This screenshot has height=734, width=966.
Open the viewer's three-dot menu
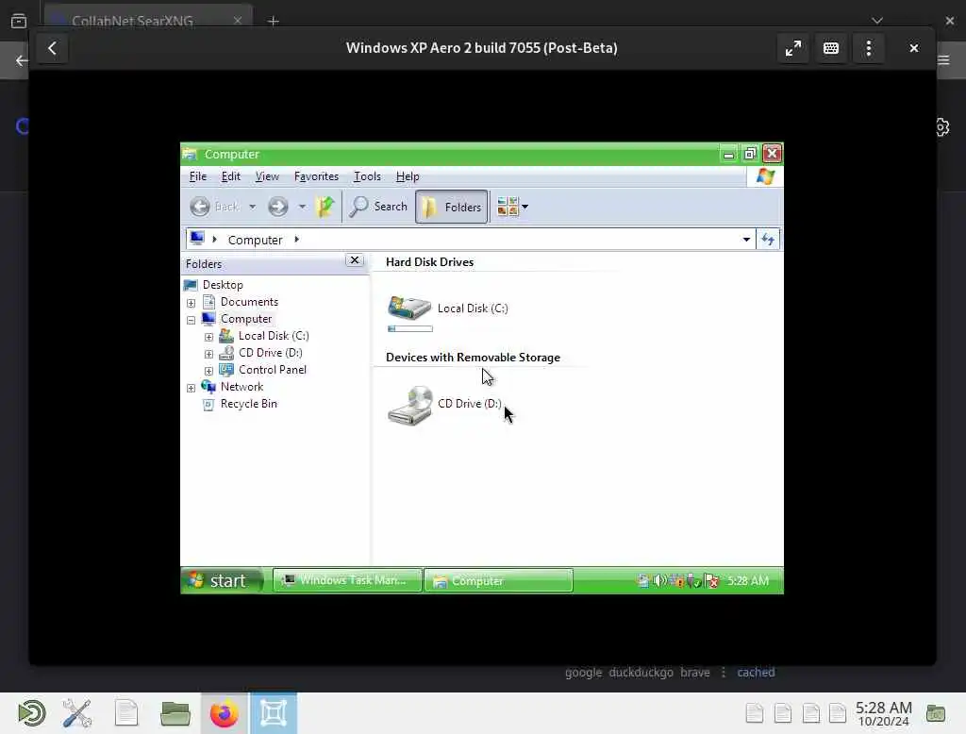tap(869, 48)
